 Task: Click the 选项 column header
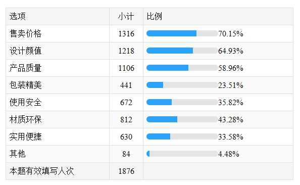[x=17, y=17]
